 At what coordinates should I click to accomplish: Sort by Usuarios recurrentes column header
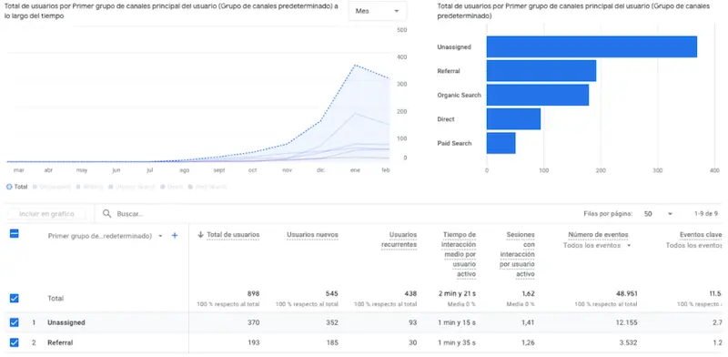[x=399, y=240]
